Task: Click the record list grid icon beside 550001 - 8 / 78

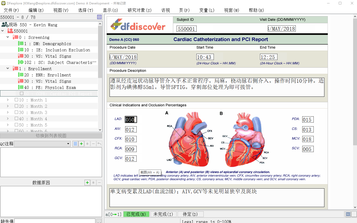Action: pos(99,17)
